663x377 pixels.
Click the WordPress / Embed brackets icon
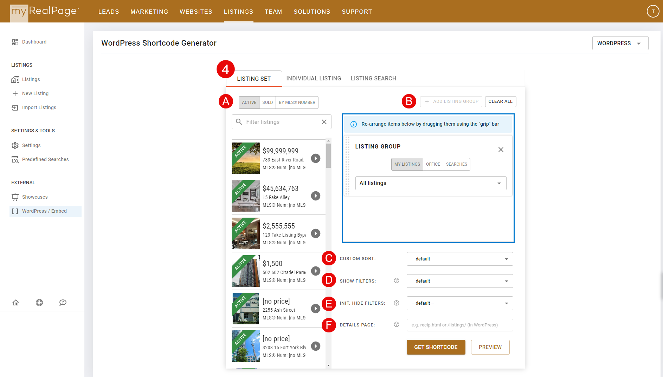pyautogui.click(x=15, y=211)
